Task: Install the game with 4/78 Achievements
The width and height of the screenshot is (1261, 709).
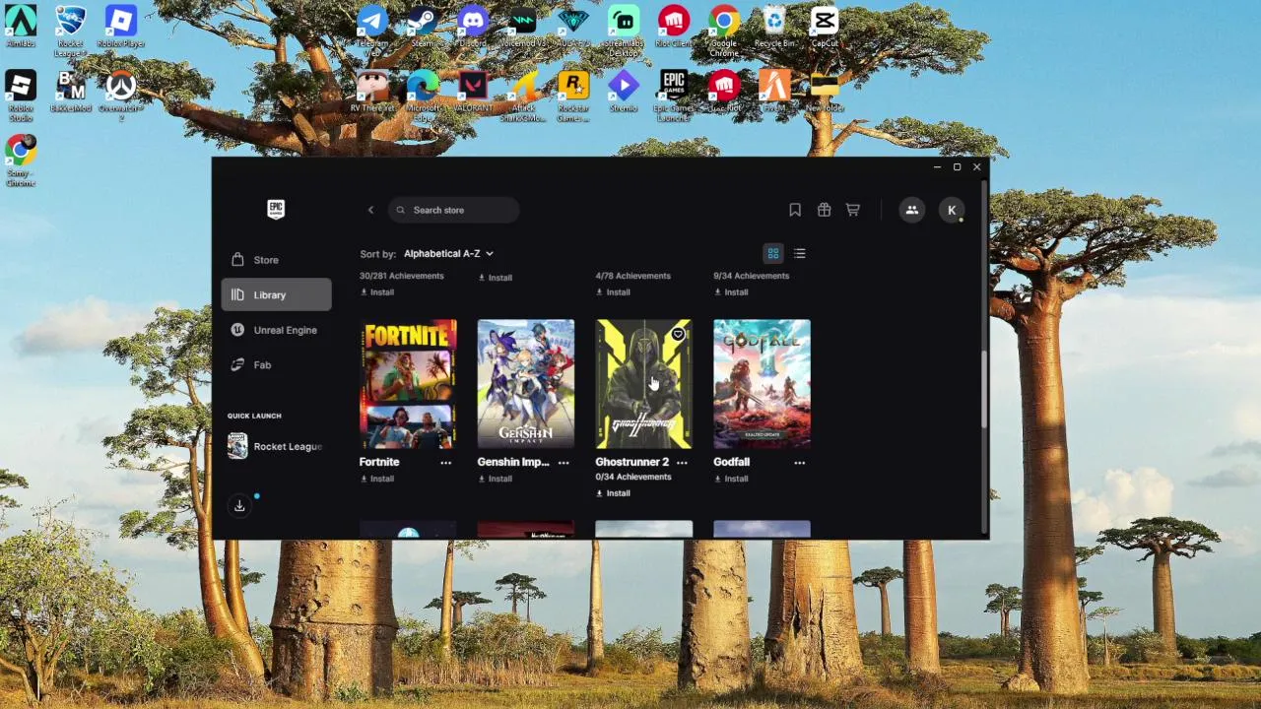Action: pyautogui.click(x=613, y=292)
